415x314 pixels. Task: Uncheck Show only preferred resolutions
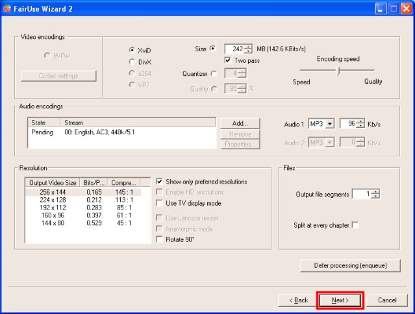click(x=160, y=182)
